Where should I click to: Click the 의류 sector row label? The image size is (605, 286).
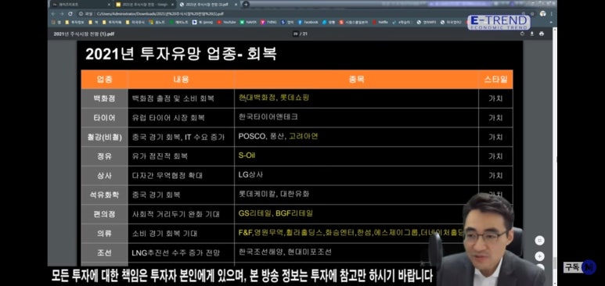coord(104,233)
